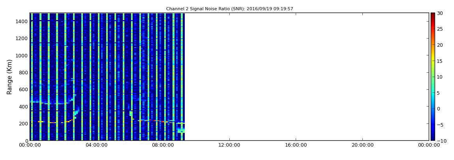
Task: Click the 'Range (Km)' y-axis label
Action: (9, 77)
